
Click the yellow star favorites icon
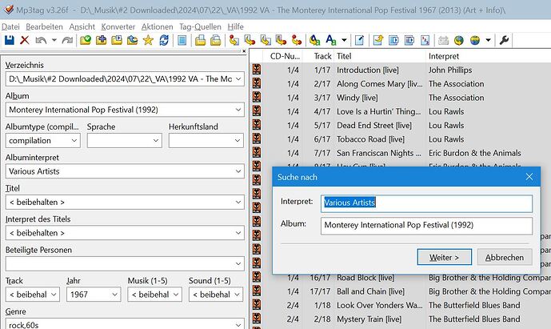pyautogui.click(x=148, y=40)
